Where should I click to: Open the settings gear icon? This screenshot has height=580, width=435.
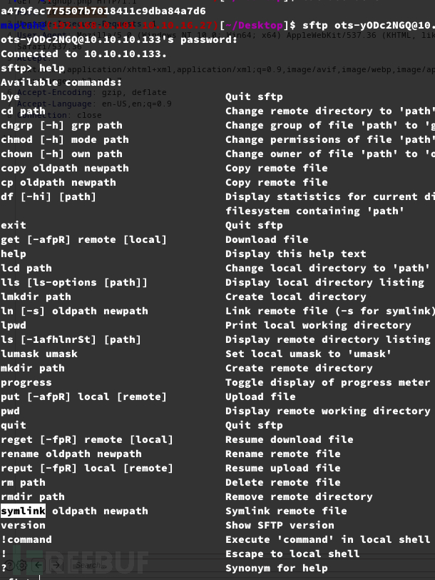[x=22, y=565]
